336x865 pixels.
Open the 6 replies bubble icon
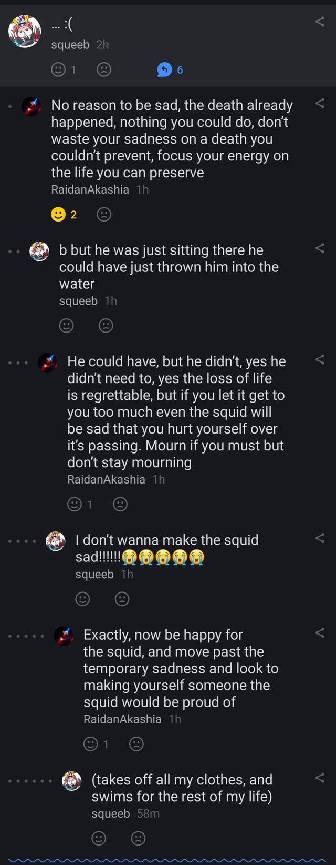[x=165, y=69]
